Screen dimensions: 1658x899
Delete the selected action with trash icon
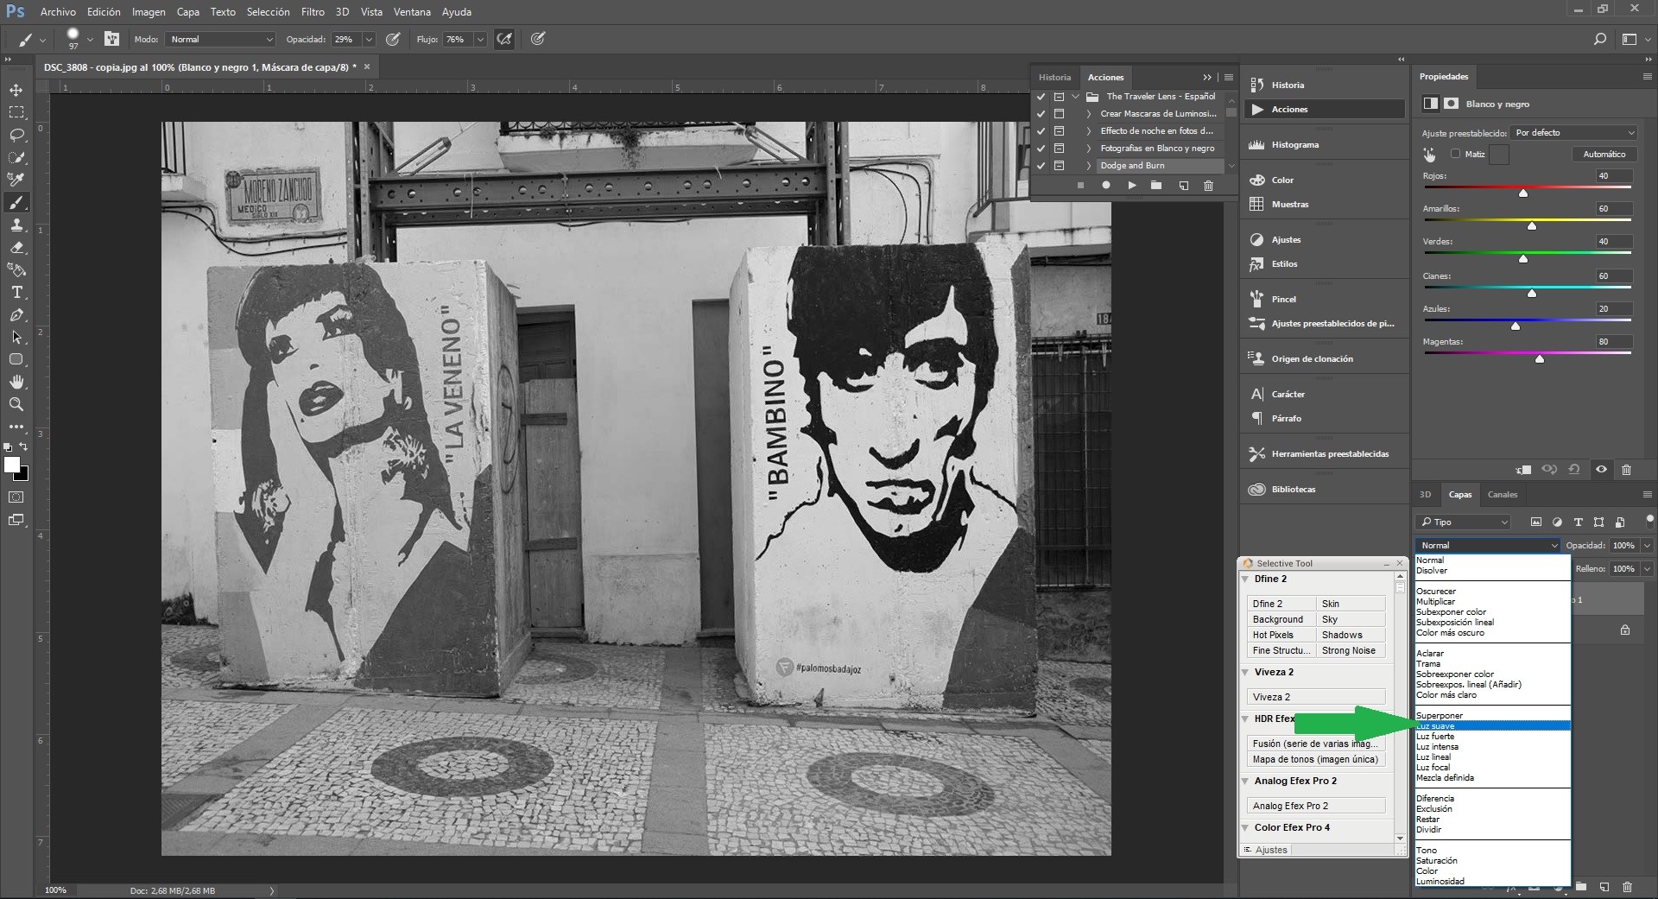(x=1208, y=186)
